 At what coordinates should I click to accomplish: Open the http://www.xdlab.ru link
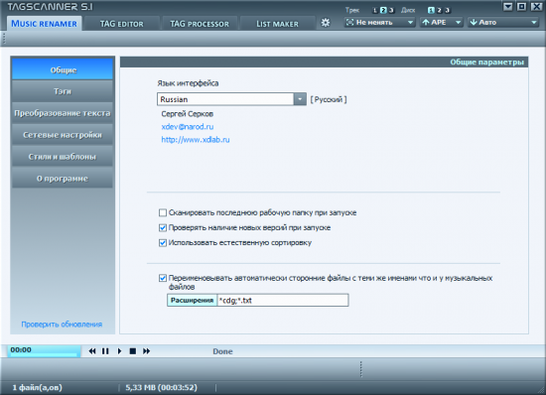[x=196, y=140]
